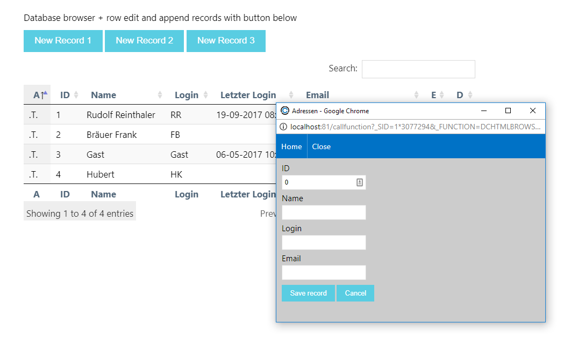
Task: Sort by Letzter Login column icon
Action: 291,95
